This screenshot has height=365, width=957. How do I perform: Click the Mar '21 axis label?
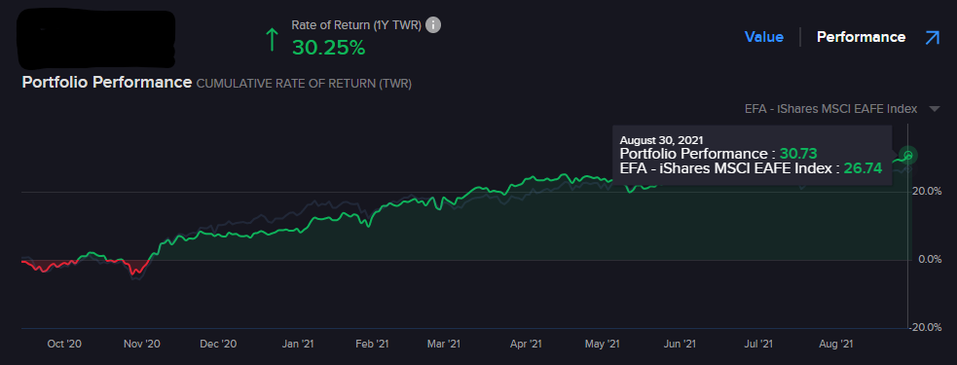[x=443, y=345]
